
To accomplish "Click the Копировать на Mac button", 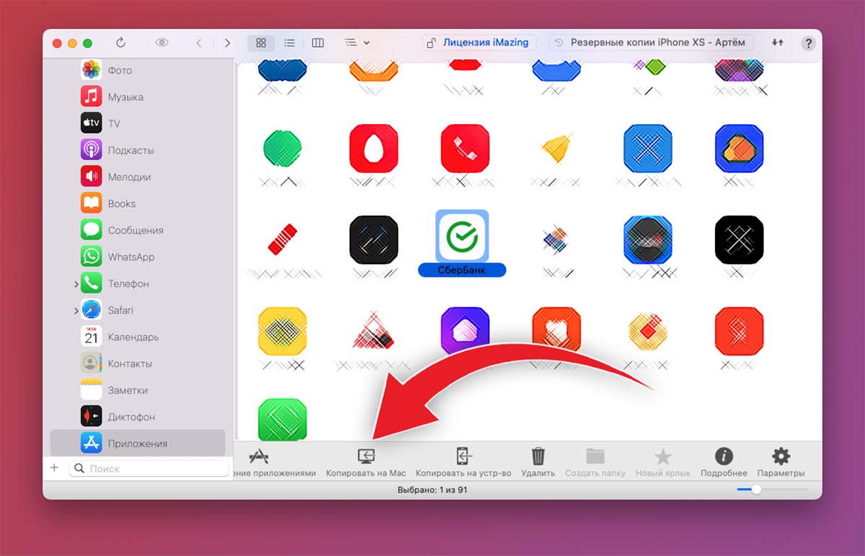I will tap(366, 462).
